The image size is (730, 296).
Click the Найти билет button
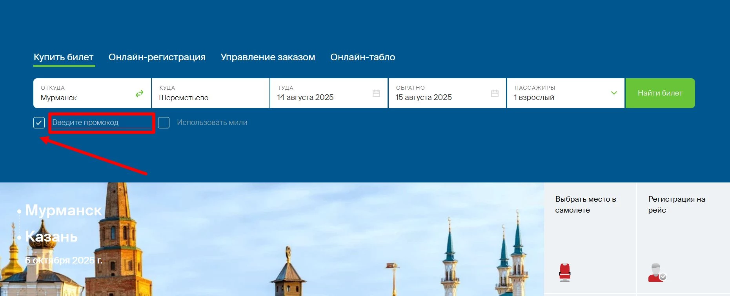pyautogui.click(x=660, y=93)
